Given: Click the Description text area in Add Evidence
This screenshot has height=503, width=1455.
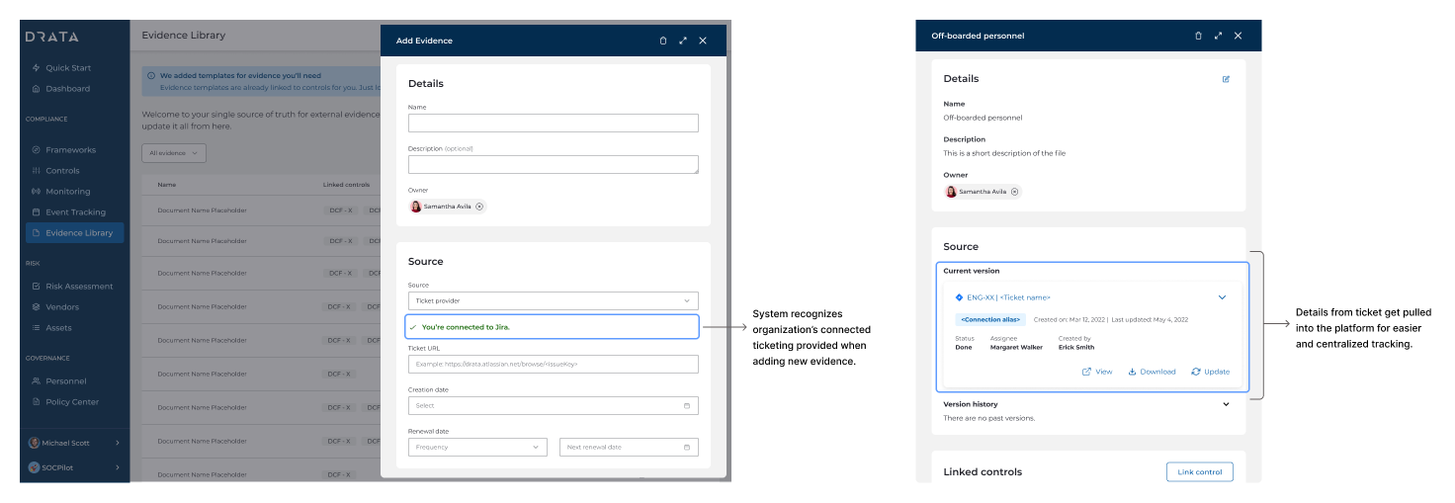Looking at the screenshot, I should click(554, 165).
